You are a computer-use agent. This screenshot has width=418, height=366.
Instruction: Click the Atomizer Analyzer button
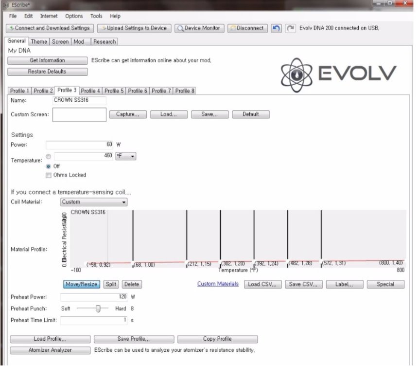50,350
